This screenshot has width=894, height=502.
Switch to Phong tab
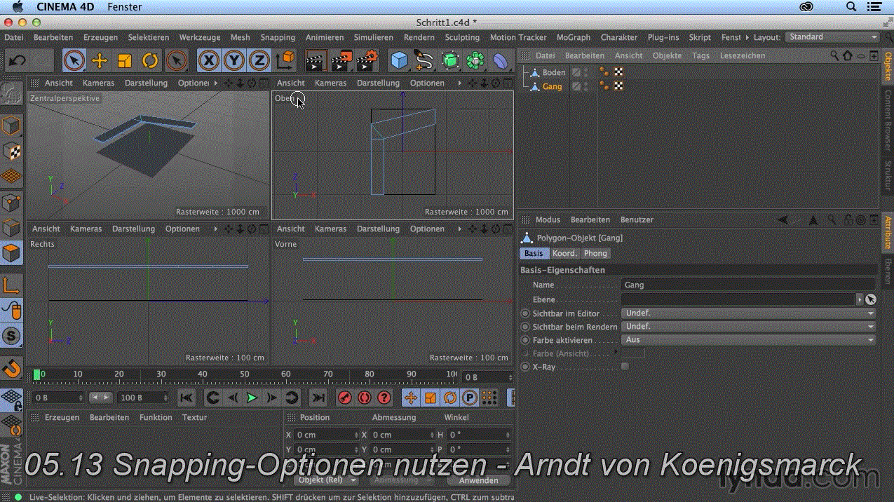pyautogui.click(x=596, y=254)
